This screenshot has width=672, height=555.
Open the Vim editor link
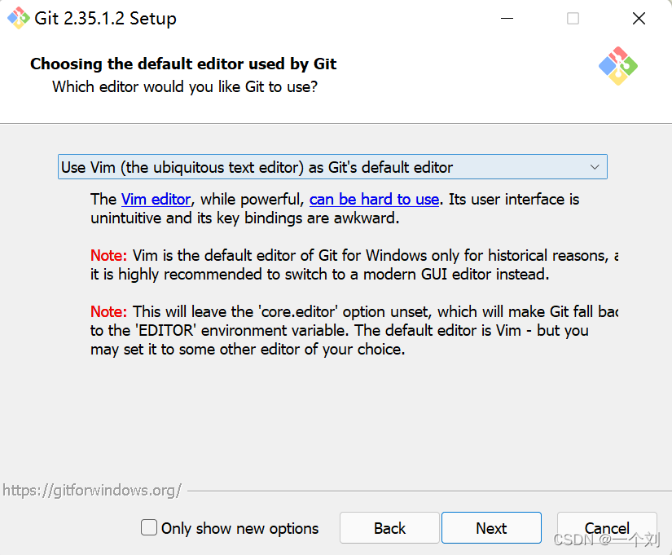pos(156,200)
